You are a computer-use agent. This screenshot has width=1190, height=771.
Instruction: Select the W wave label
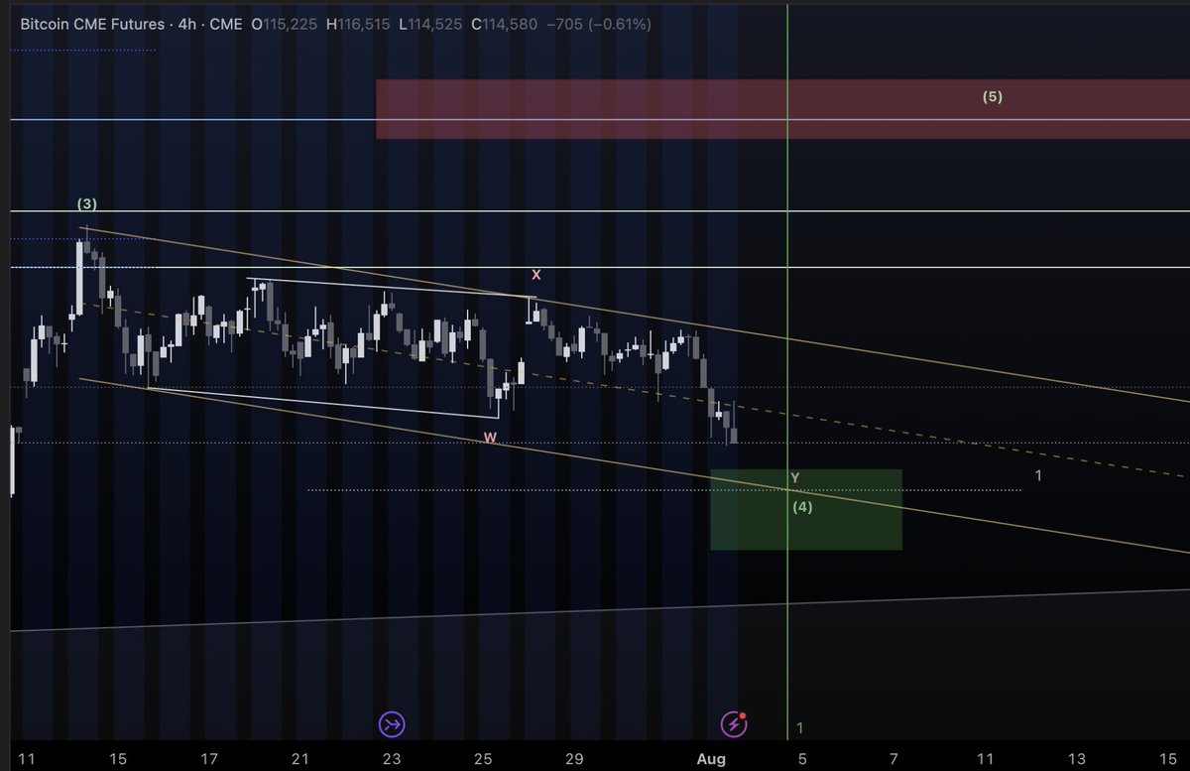[490, 438]
